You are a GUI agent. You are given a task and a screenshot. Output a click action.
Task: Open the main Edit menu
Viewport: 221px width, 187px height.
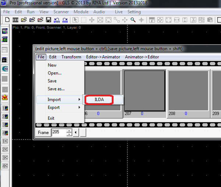[x=18, y=12]
